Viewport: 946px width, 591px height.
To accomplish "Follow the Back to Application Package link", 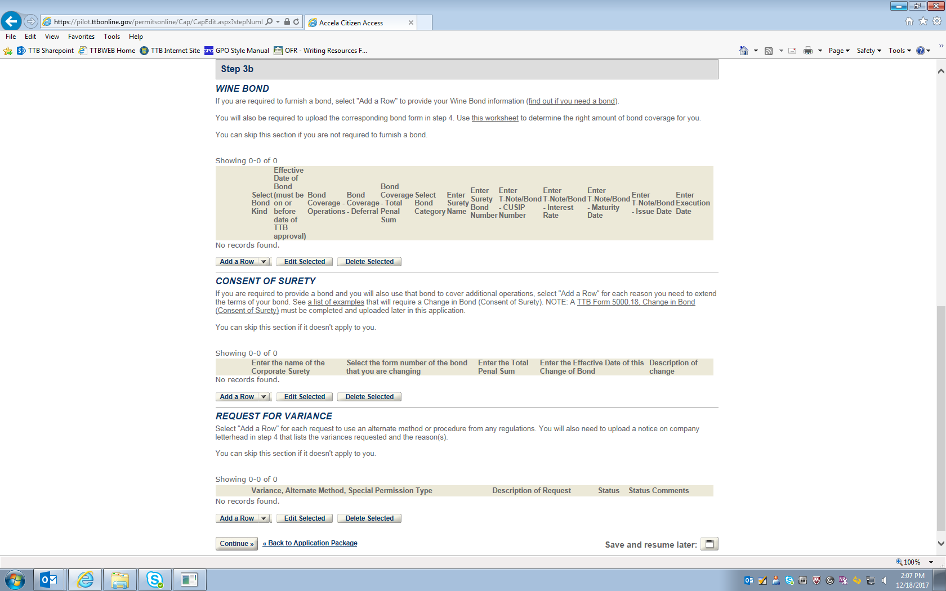I will pos(310,543).
